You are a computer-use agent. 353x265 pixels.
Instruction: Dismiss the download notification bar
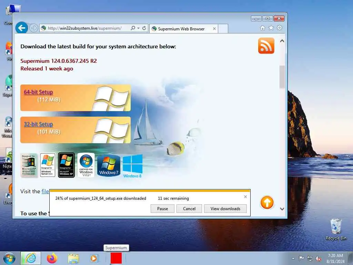pos(245,197)
